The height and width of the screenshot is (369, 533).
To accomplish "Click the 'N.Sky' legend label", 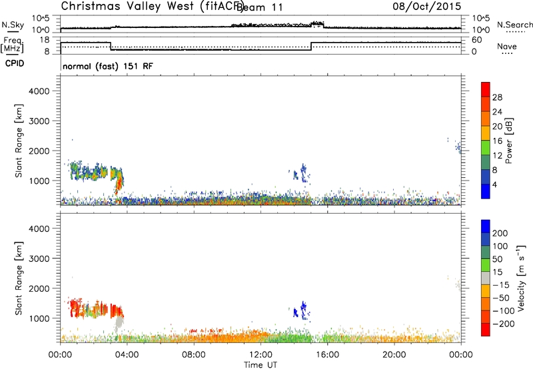I will click(x=13, y=25).
